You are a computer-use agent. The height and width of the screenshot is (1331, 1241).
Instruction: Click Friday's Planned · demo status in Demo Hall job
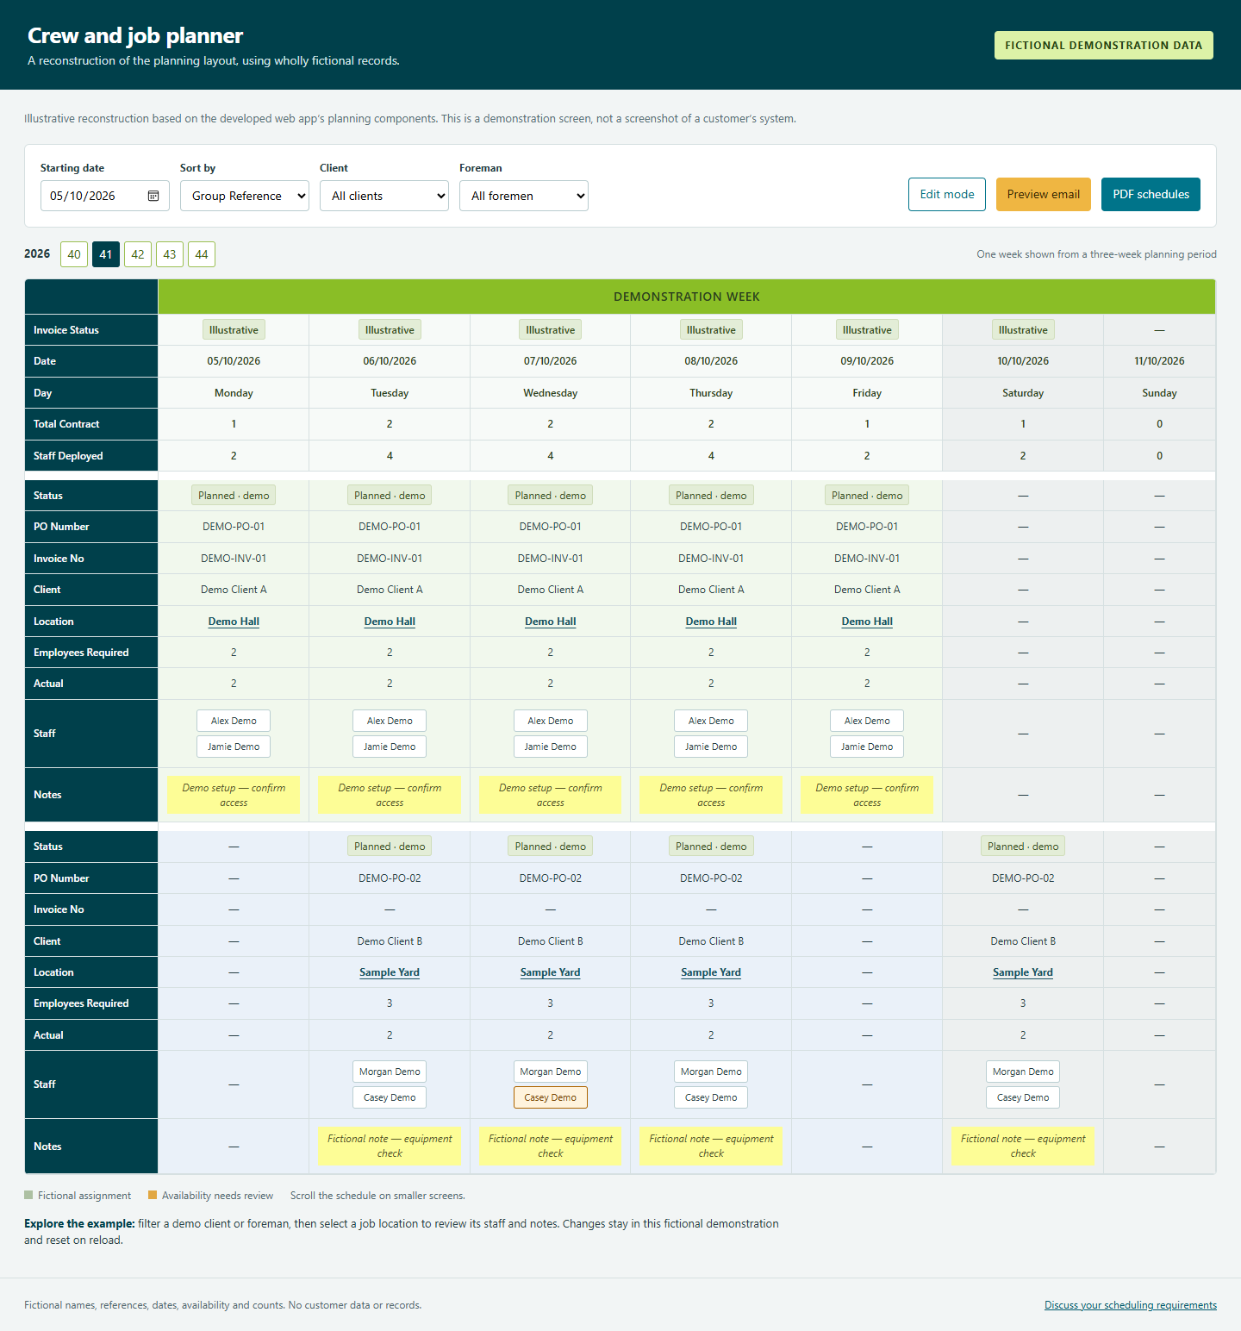tap(867, 496)
